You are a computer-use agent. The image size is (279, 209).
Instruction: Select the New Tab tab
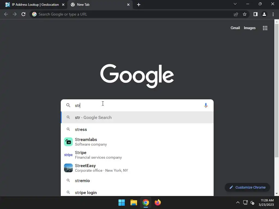click(100, 5)
